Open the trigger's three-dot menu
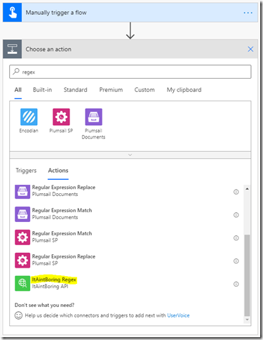 (248, 13)
